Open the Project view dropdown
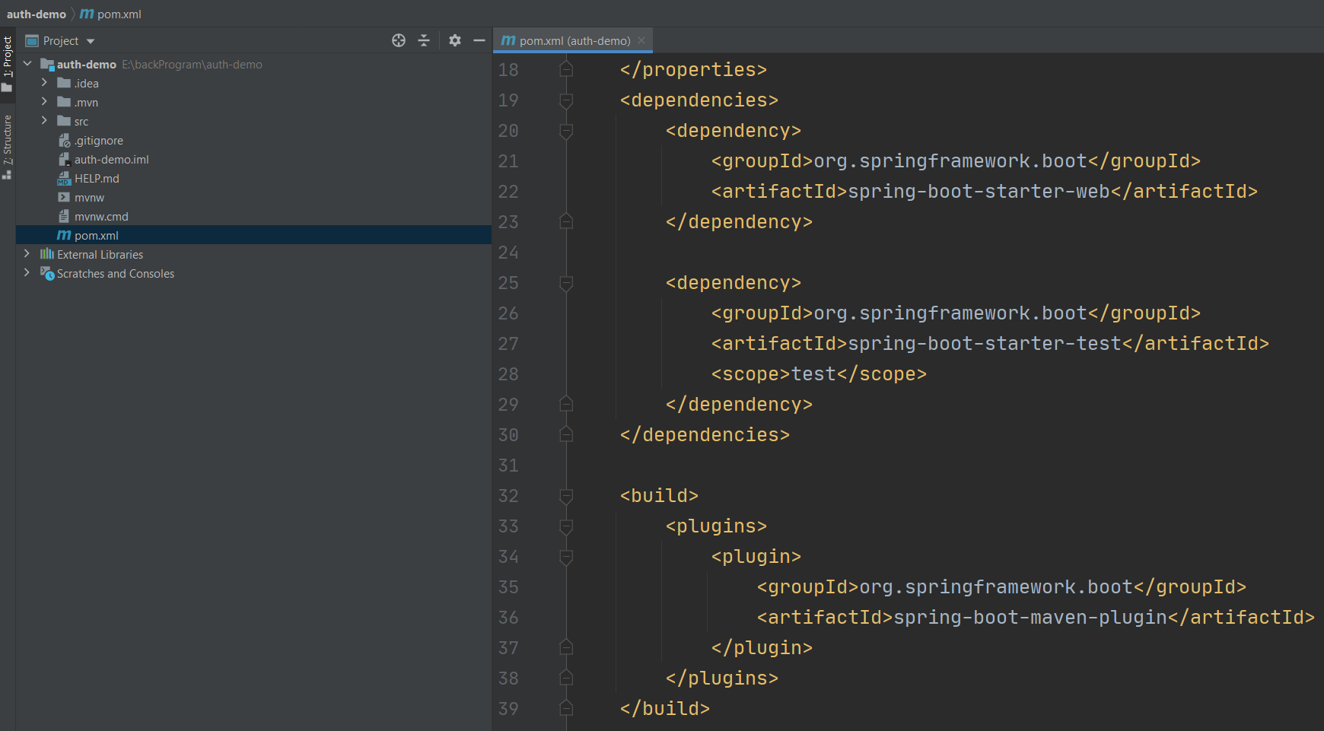 (x=91, y=41)
